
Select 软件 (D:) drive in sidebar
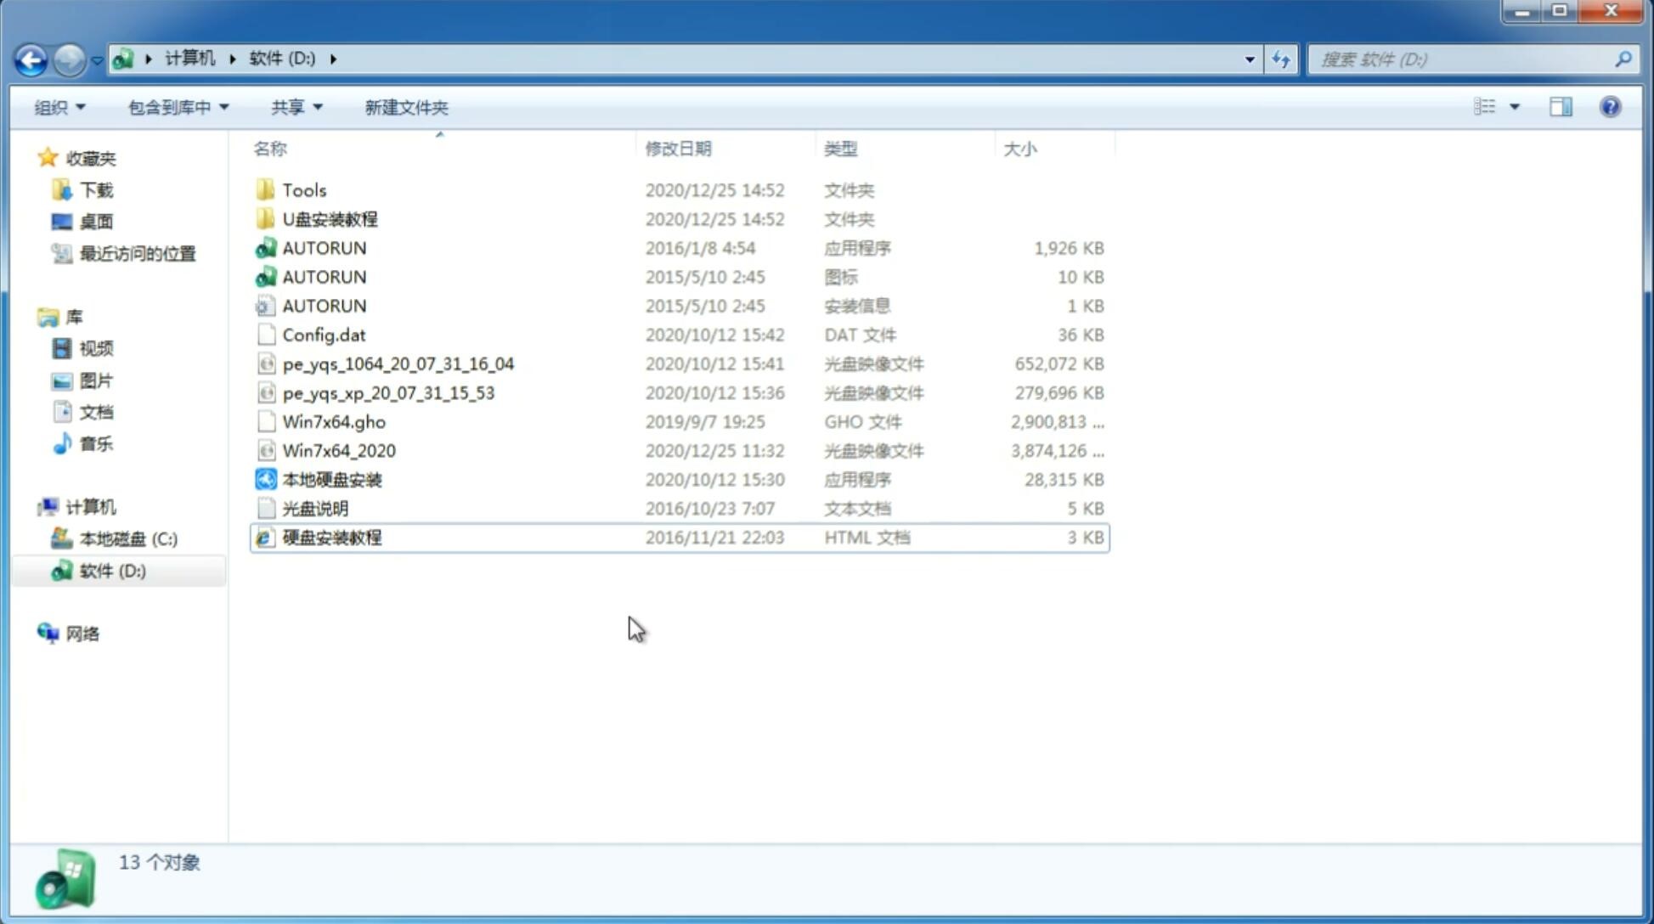[x=112, y=571]
